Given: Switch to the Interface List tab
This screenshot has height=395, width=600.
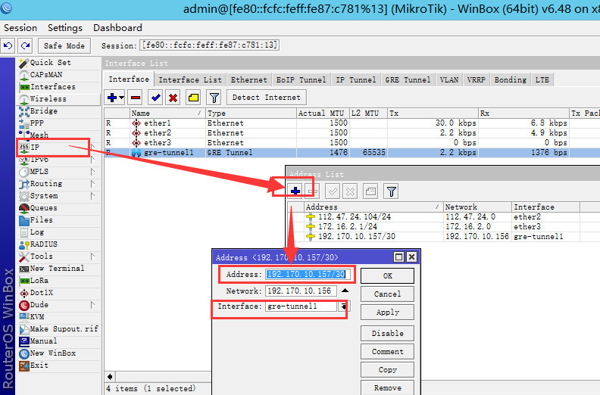Looking at the screenshot, I should [190, 80].
